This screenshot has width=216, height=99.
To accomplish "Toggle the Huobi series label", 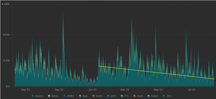I will (140, 96).
